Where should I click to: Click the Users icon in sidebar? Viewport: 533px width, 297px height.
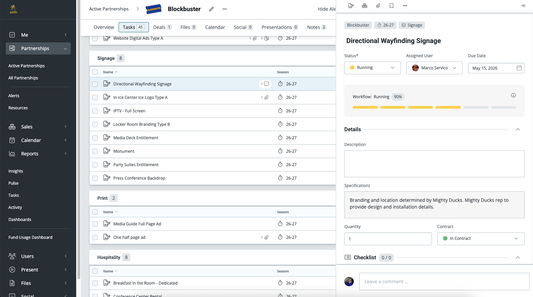[x=12, y=256]
